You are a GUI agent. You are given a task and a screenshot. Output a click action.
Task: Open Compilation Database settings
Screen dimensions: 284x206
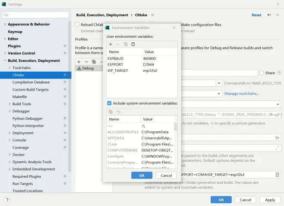click(x=31, y=82)
